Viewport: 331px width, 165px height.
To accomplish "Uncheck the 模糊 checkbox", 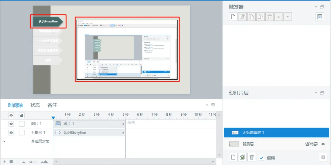I will pos(261,158).
